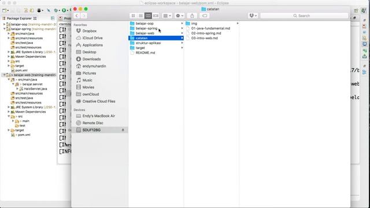The height and width of the screenshot is (208, 370).
Task: Click the Finder edit tags button
Action: (x=205, y=16)
